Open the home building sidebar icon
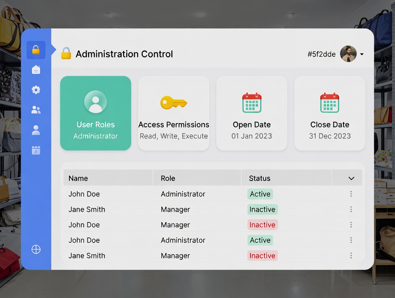 coord(36,70)
